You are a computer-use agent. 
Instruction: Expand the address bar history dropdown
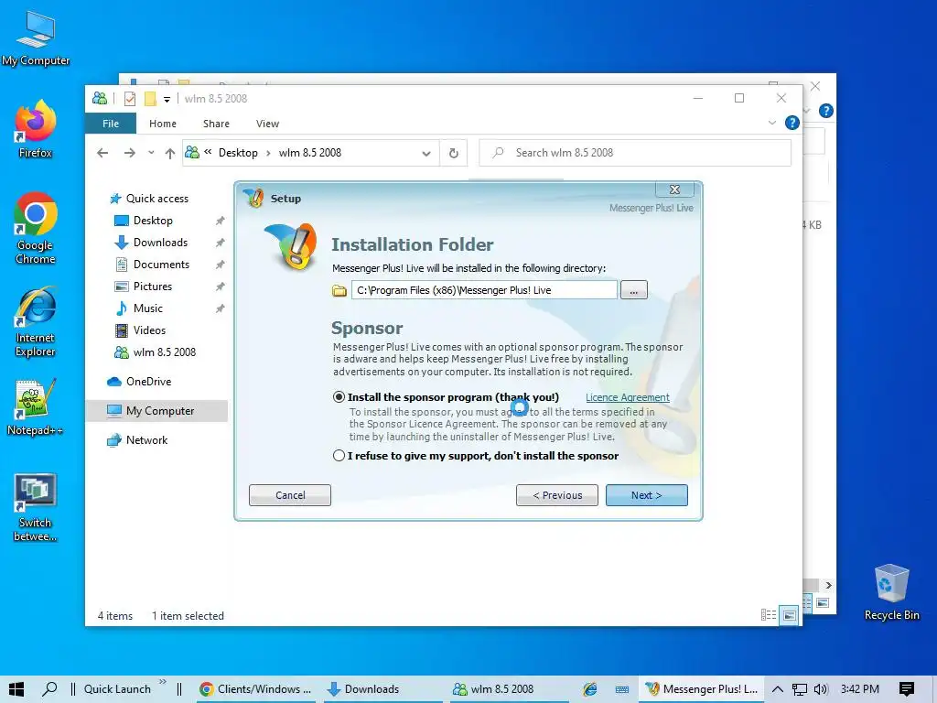[x=426, y=154]
